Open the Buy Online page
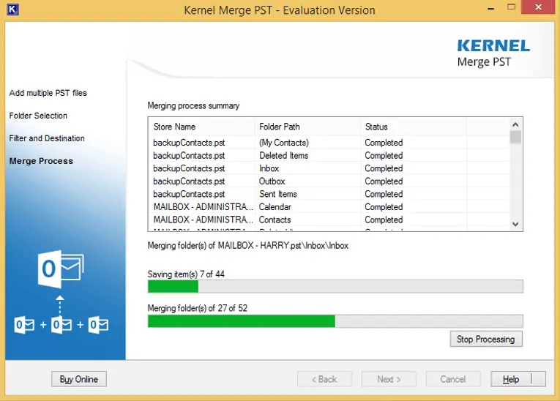The width and height of the screenshot is (560, 401). (x=79, y=379)
